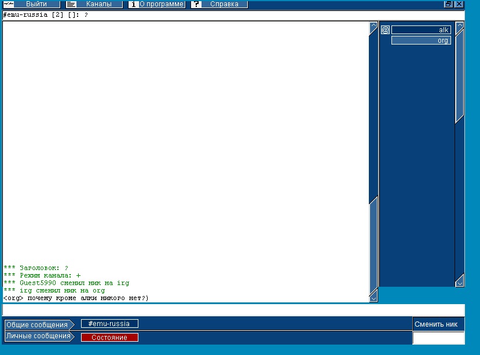Open the Справка help
The height and width of the screenshot is (355, 480).
pyautogui.click(x=224, y=4)
